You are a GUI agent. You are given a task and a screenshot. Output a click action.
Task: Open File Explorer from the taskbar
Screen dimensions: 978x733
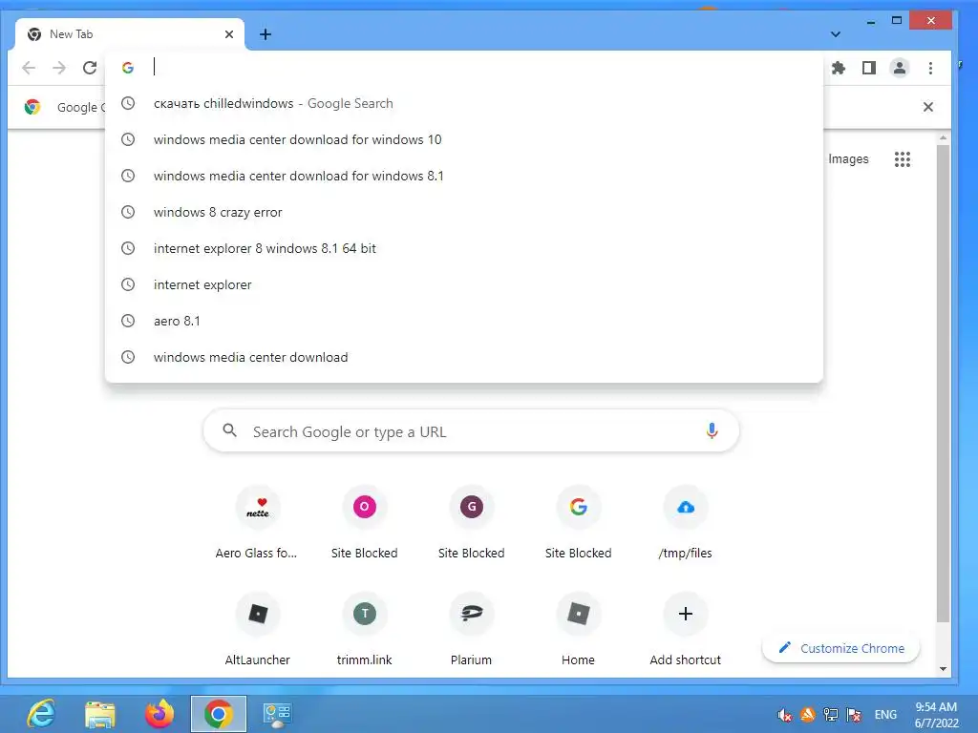click(x=99, y=714)
